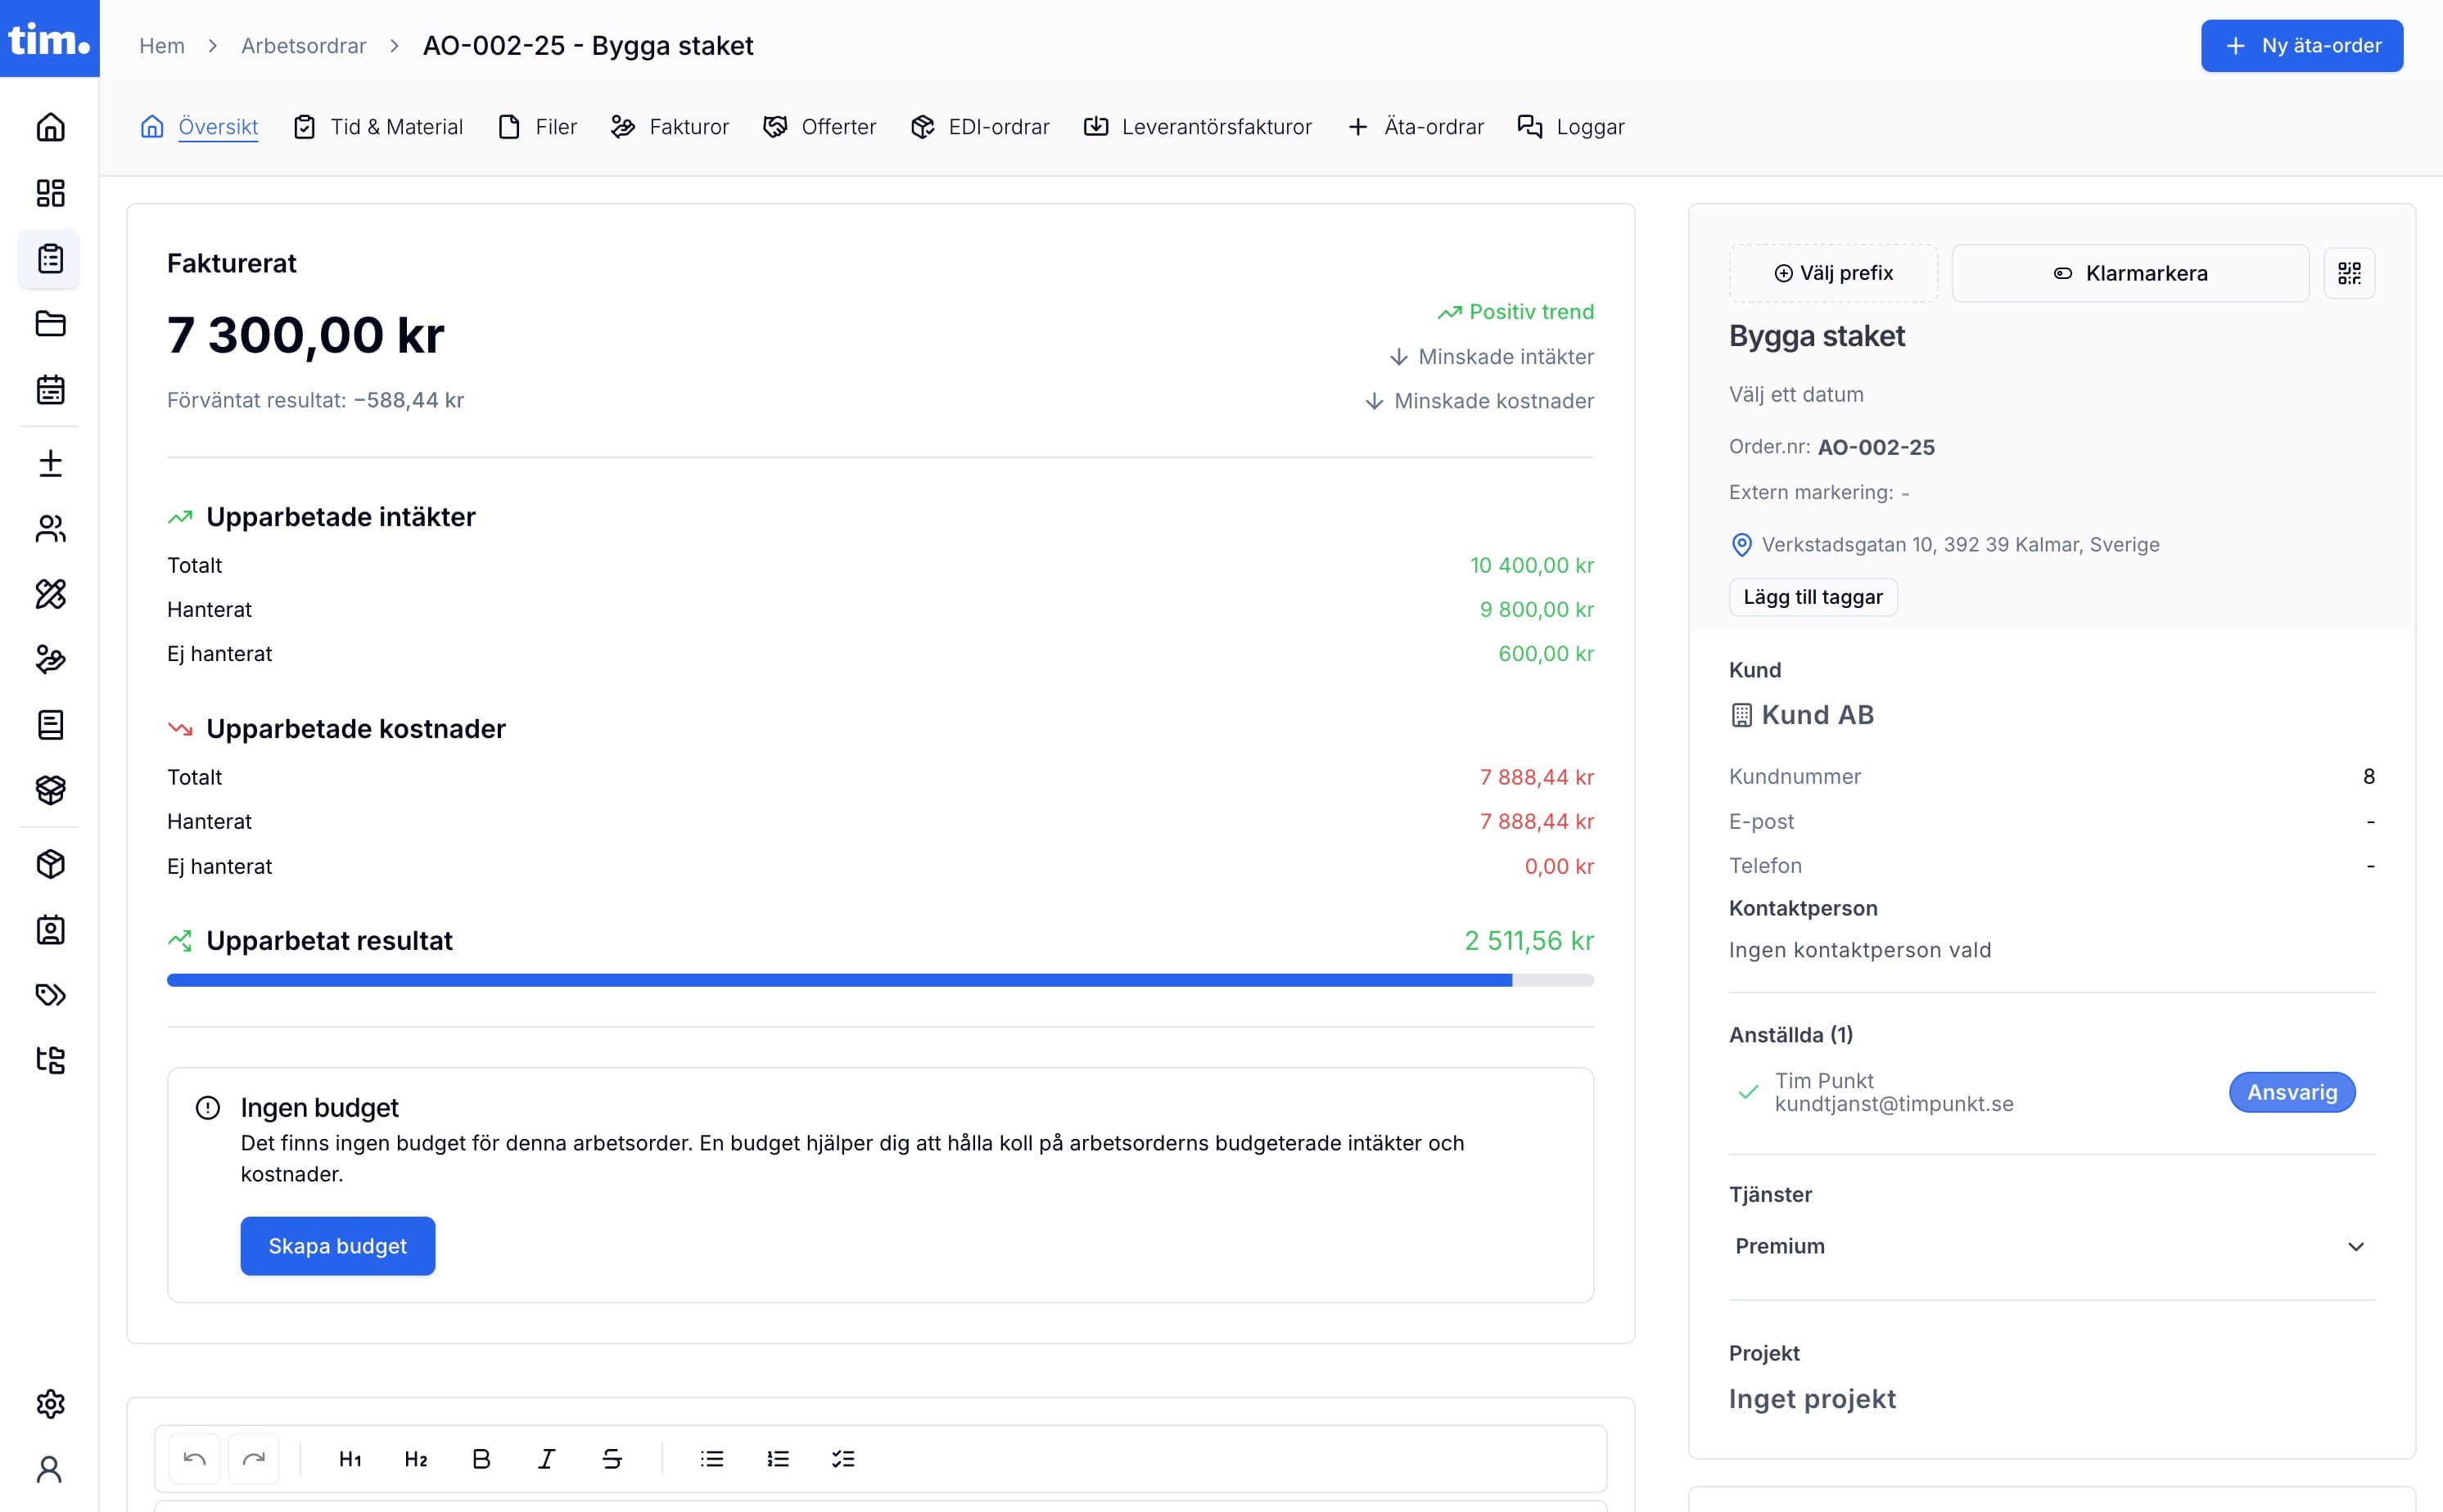Toggle the Klarmarkera button
This screenshot has height=1512, width=2443.
2130,273
